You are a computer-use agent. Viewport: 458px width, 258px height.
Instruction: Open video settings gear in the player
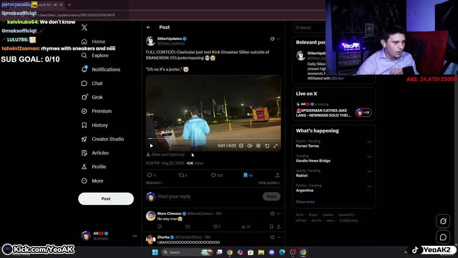258,146
